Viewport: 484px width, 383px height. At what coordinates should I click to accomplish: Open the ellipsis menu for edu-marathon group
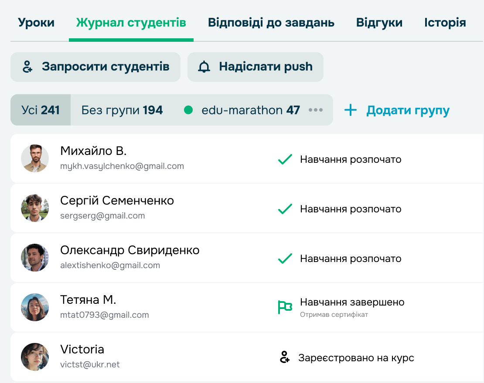pyautogui.click(x=315, y=110)
